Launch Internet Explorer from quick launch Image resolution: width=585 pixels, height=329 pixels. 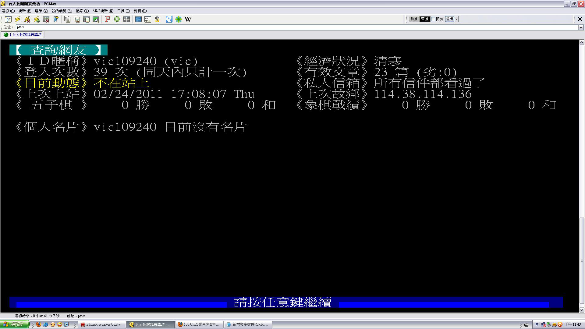click(46, 324)
